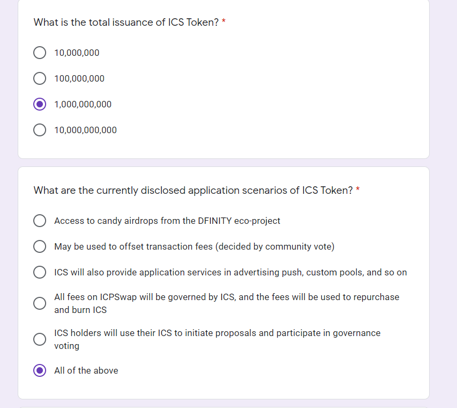Click the All fees on ICPSwap label
This screenshot has width=457, height=408.
pyautogui.click(x=227, y=303)
